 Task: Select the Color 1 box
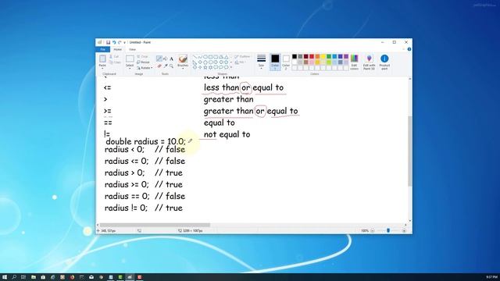[275, 62]
